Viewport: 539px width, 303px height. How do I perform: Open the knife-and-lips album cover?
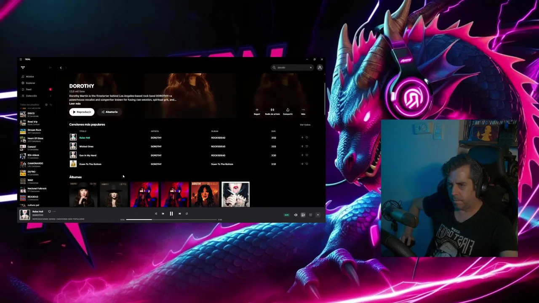[235, 194]
